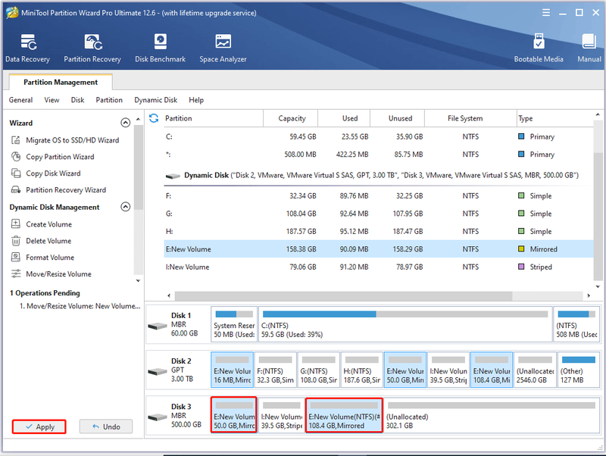
Task: Start the Space Analyzer tool
Action: 223,48
